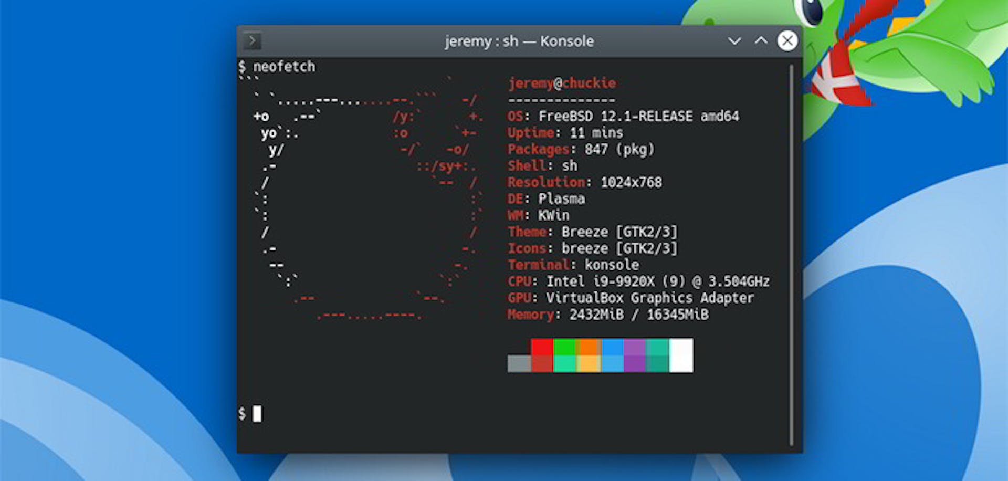Click the Konsole vertical scrollbar
1008x481 pixels.
click(x=791, y=255)
